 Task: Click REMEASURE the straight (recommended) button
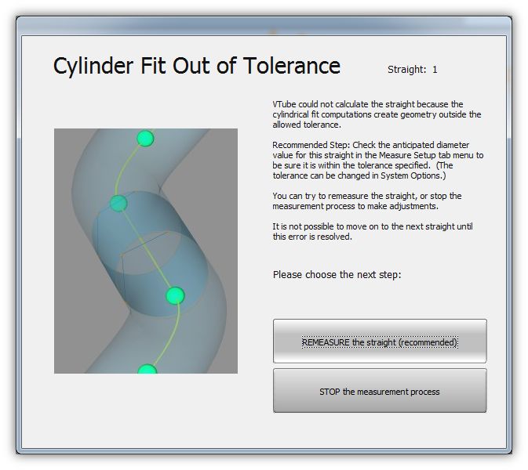coord(380,342)
